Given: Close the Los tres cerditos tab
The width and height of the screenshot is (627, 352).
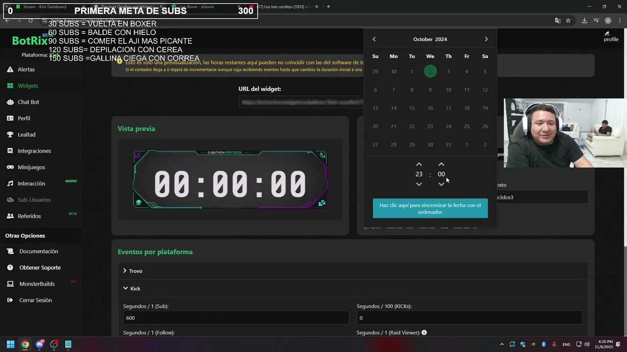Looking at the screenshot, I should click(316, 7).
